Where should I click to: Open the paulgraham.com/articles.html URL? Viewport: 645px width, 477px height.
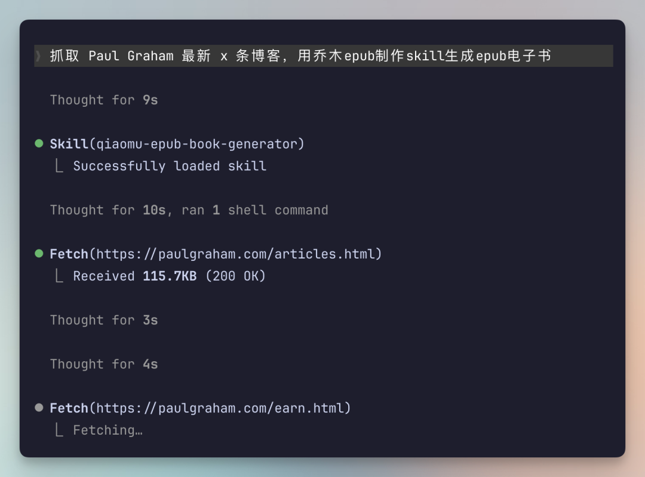[x=236, y=254]
